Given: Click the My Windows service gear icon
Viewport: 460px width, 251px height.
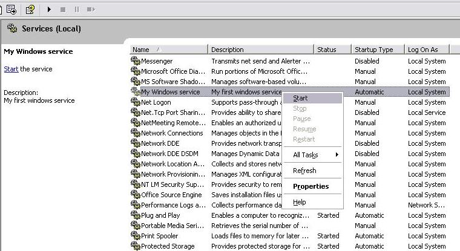Looking at the screenshot, I should pos(135,91).
